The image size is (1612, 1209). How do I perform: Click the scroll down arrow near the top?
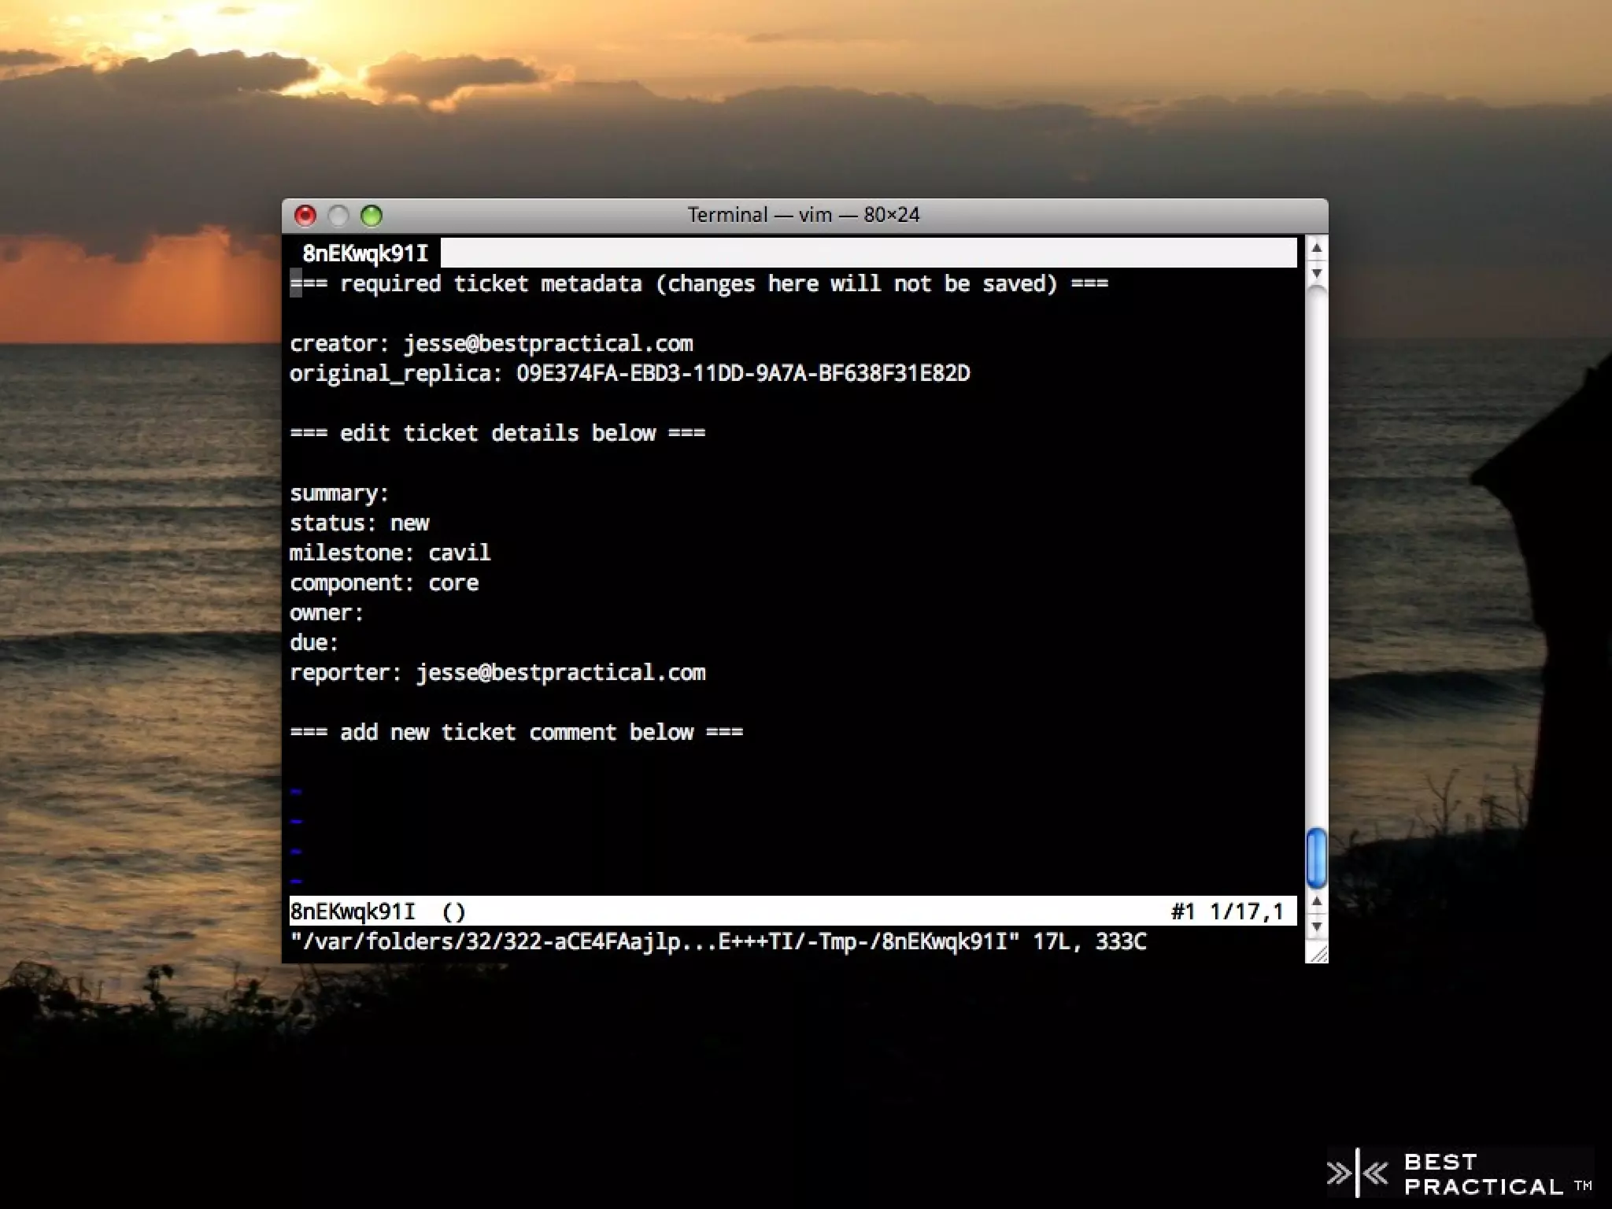pos(1316,272)
